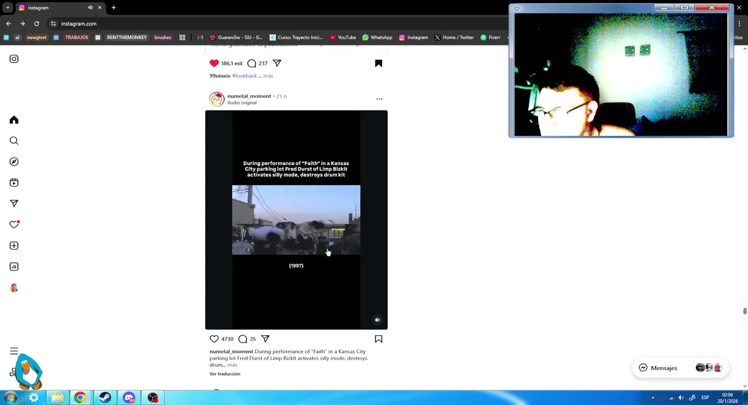Go to the Home feed icon
Image resolution: width=748 pixels, height=405 pixels.
(14, 120)
